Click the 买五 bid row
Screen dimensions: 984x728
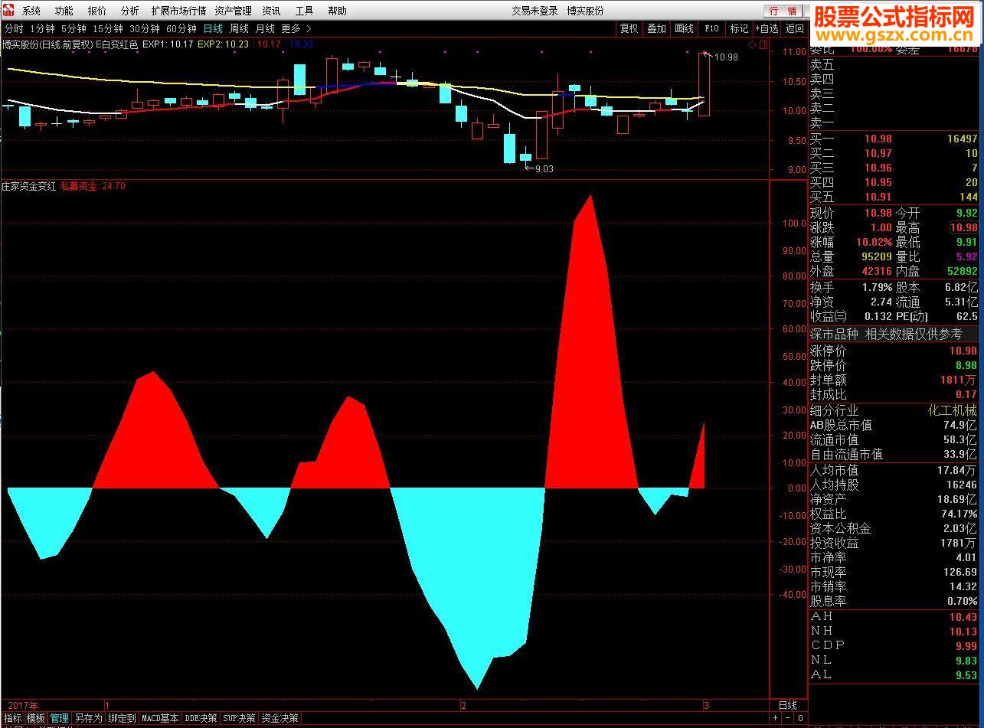point(894,197)
